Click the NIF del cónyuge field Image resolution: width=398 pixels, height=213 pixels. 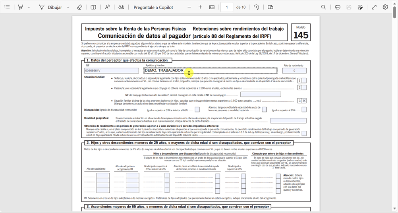click(261, 95)
